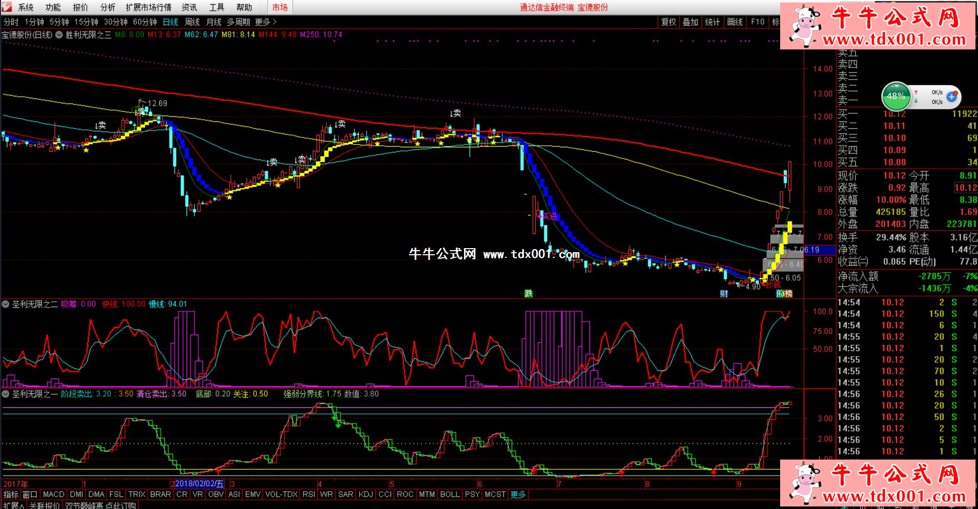Switch to the 指标 tab

tap(11, 494)
